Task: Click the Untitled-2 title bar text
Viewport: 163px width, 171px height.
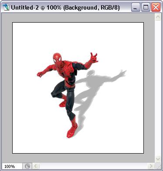Action: tap(65, 7)
